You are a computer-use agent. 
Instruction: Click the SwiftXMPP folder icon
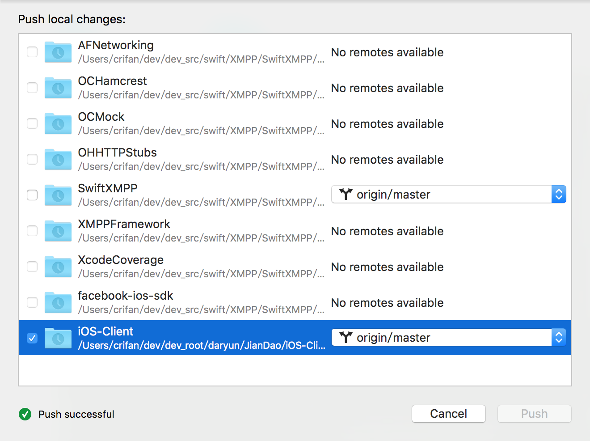58,195
